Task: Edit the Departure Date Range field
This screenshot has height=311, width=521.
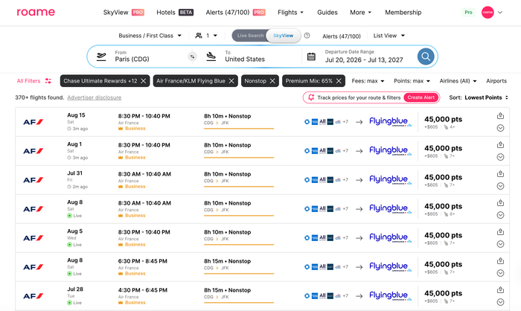Action: [363, 57]
